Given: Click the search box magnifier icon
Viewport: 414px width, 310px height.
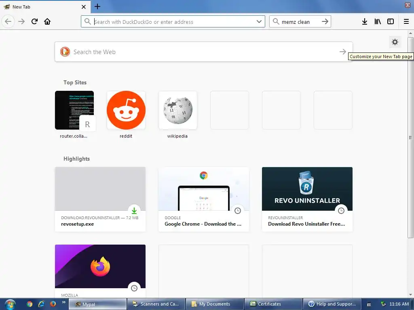Looking at the screenshot, I should (x=276, y=22).
